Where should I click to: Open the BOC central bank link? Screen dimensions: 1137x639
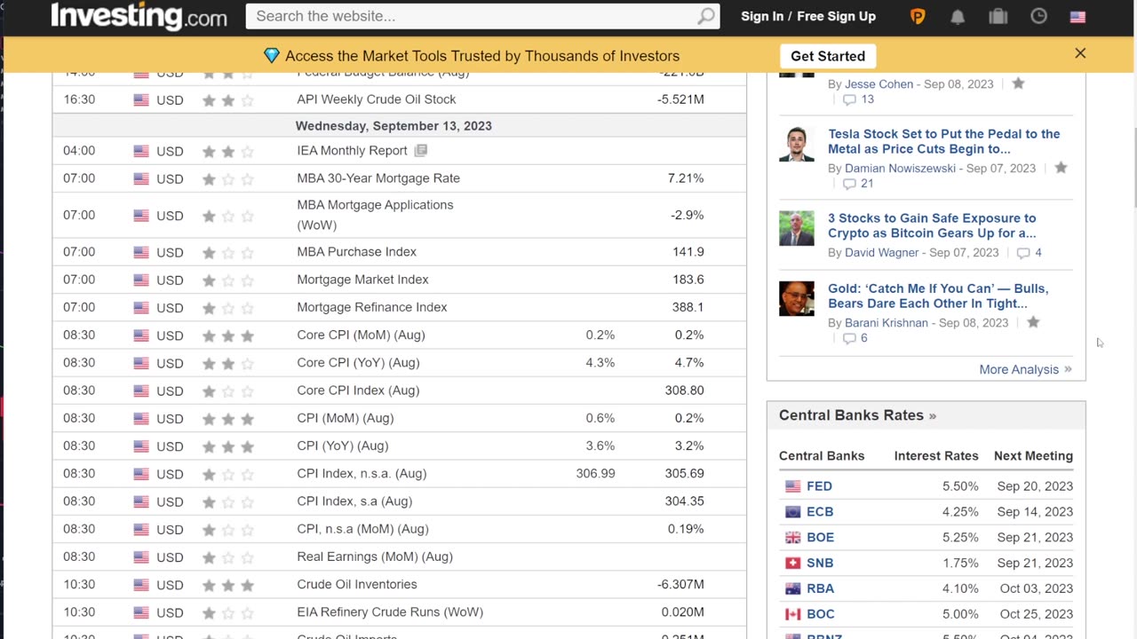[x=820, y=614]
